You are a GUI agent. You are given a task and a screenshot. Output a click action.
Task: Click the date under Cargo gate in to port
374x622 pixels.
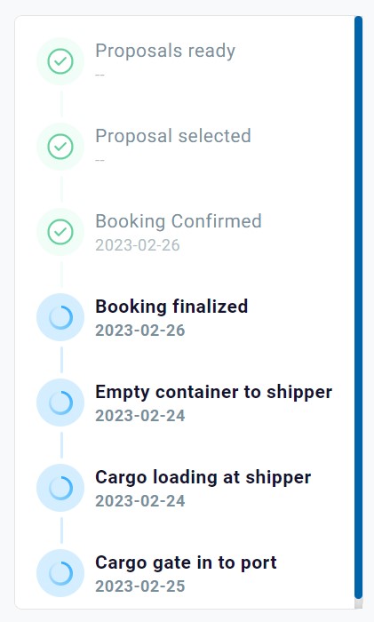point(140,586)
